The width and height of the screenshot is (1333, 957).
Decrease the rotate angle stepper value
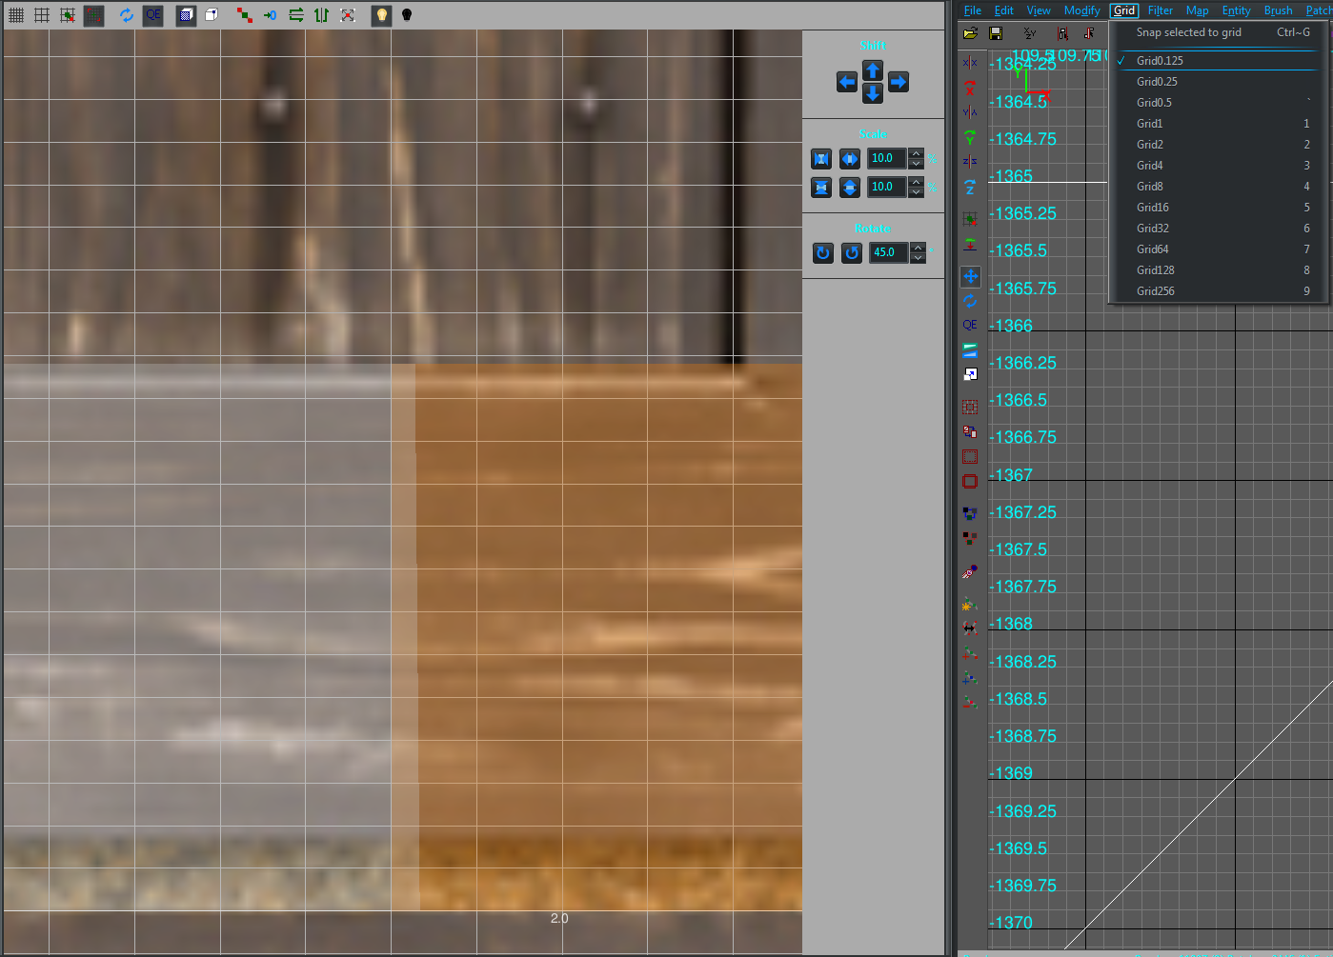(918, 258)
